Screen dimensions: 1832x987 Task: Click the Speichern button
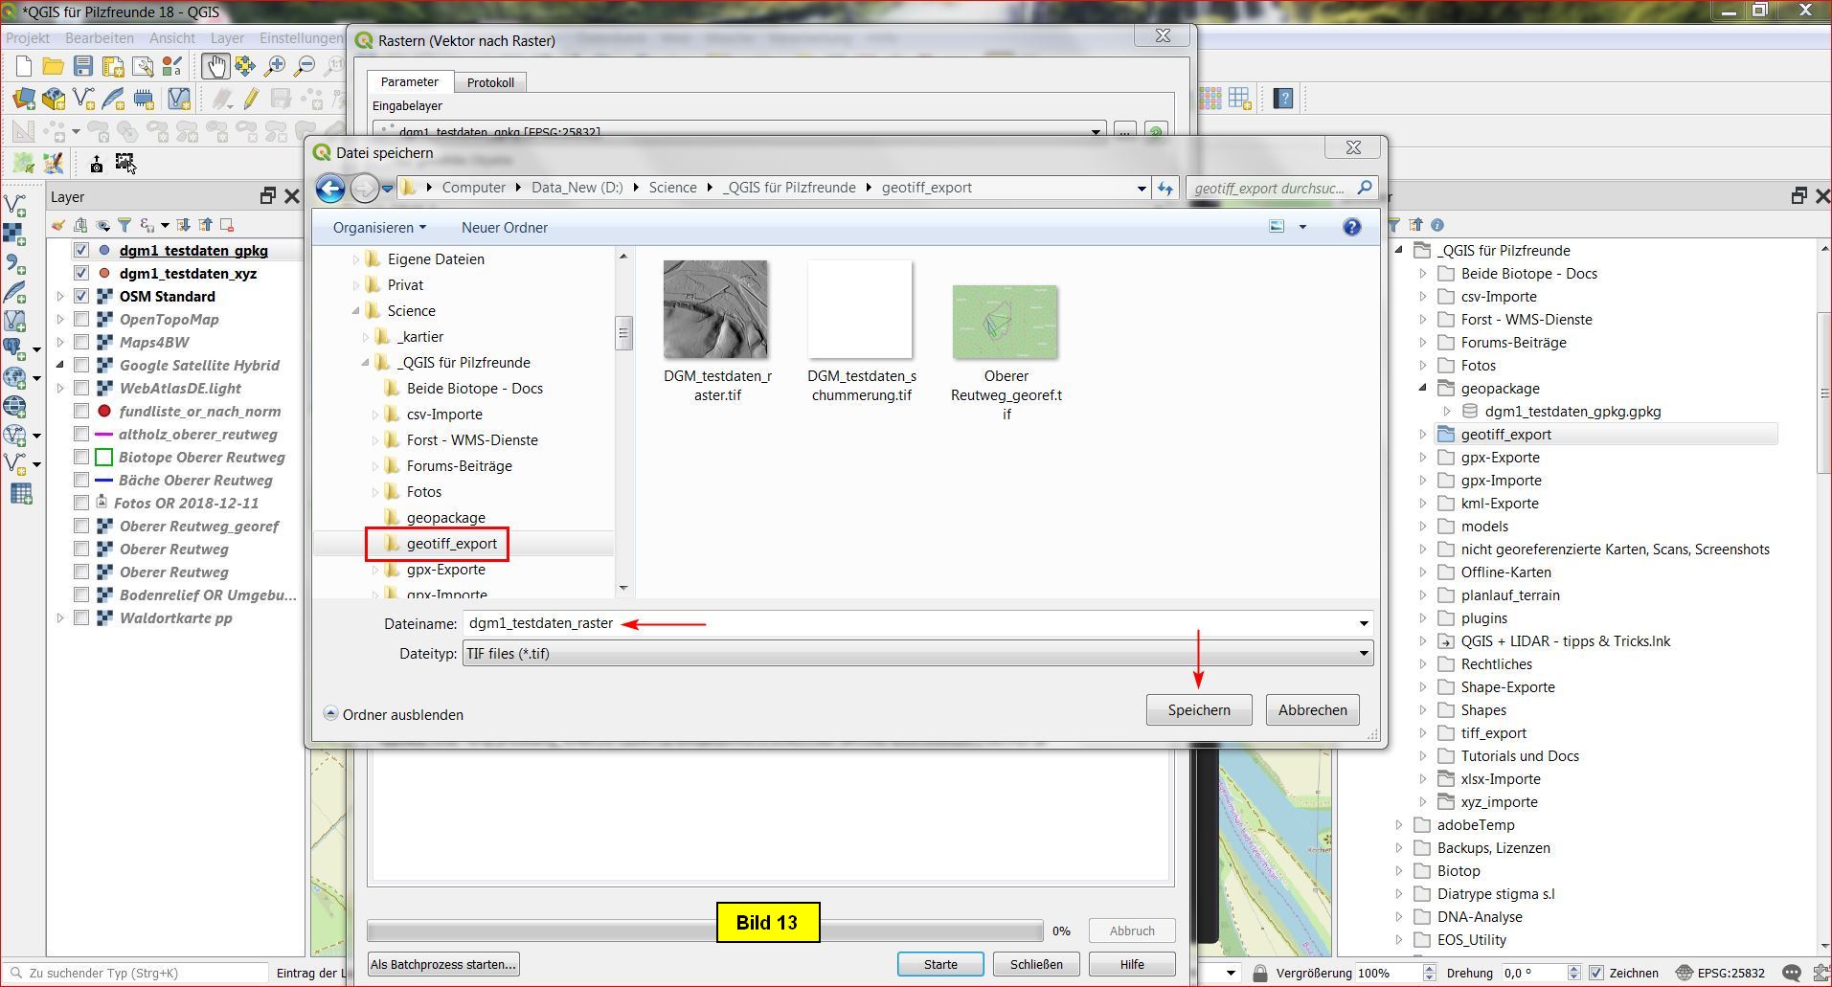1198,710
